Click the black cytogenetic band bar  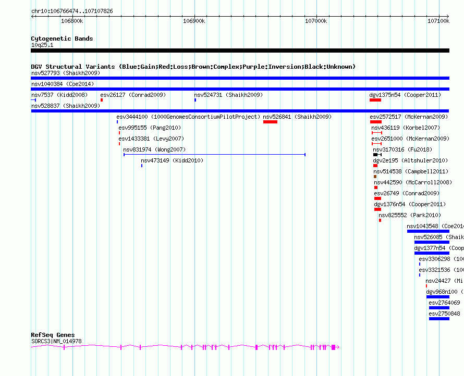click(x=240, y=51)
